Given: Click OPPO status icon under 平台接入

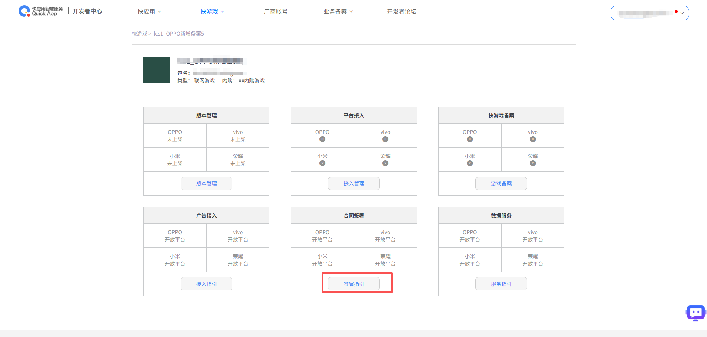Looking at the screenshot, I should (x=322, y=139).
